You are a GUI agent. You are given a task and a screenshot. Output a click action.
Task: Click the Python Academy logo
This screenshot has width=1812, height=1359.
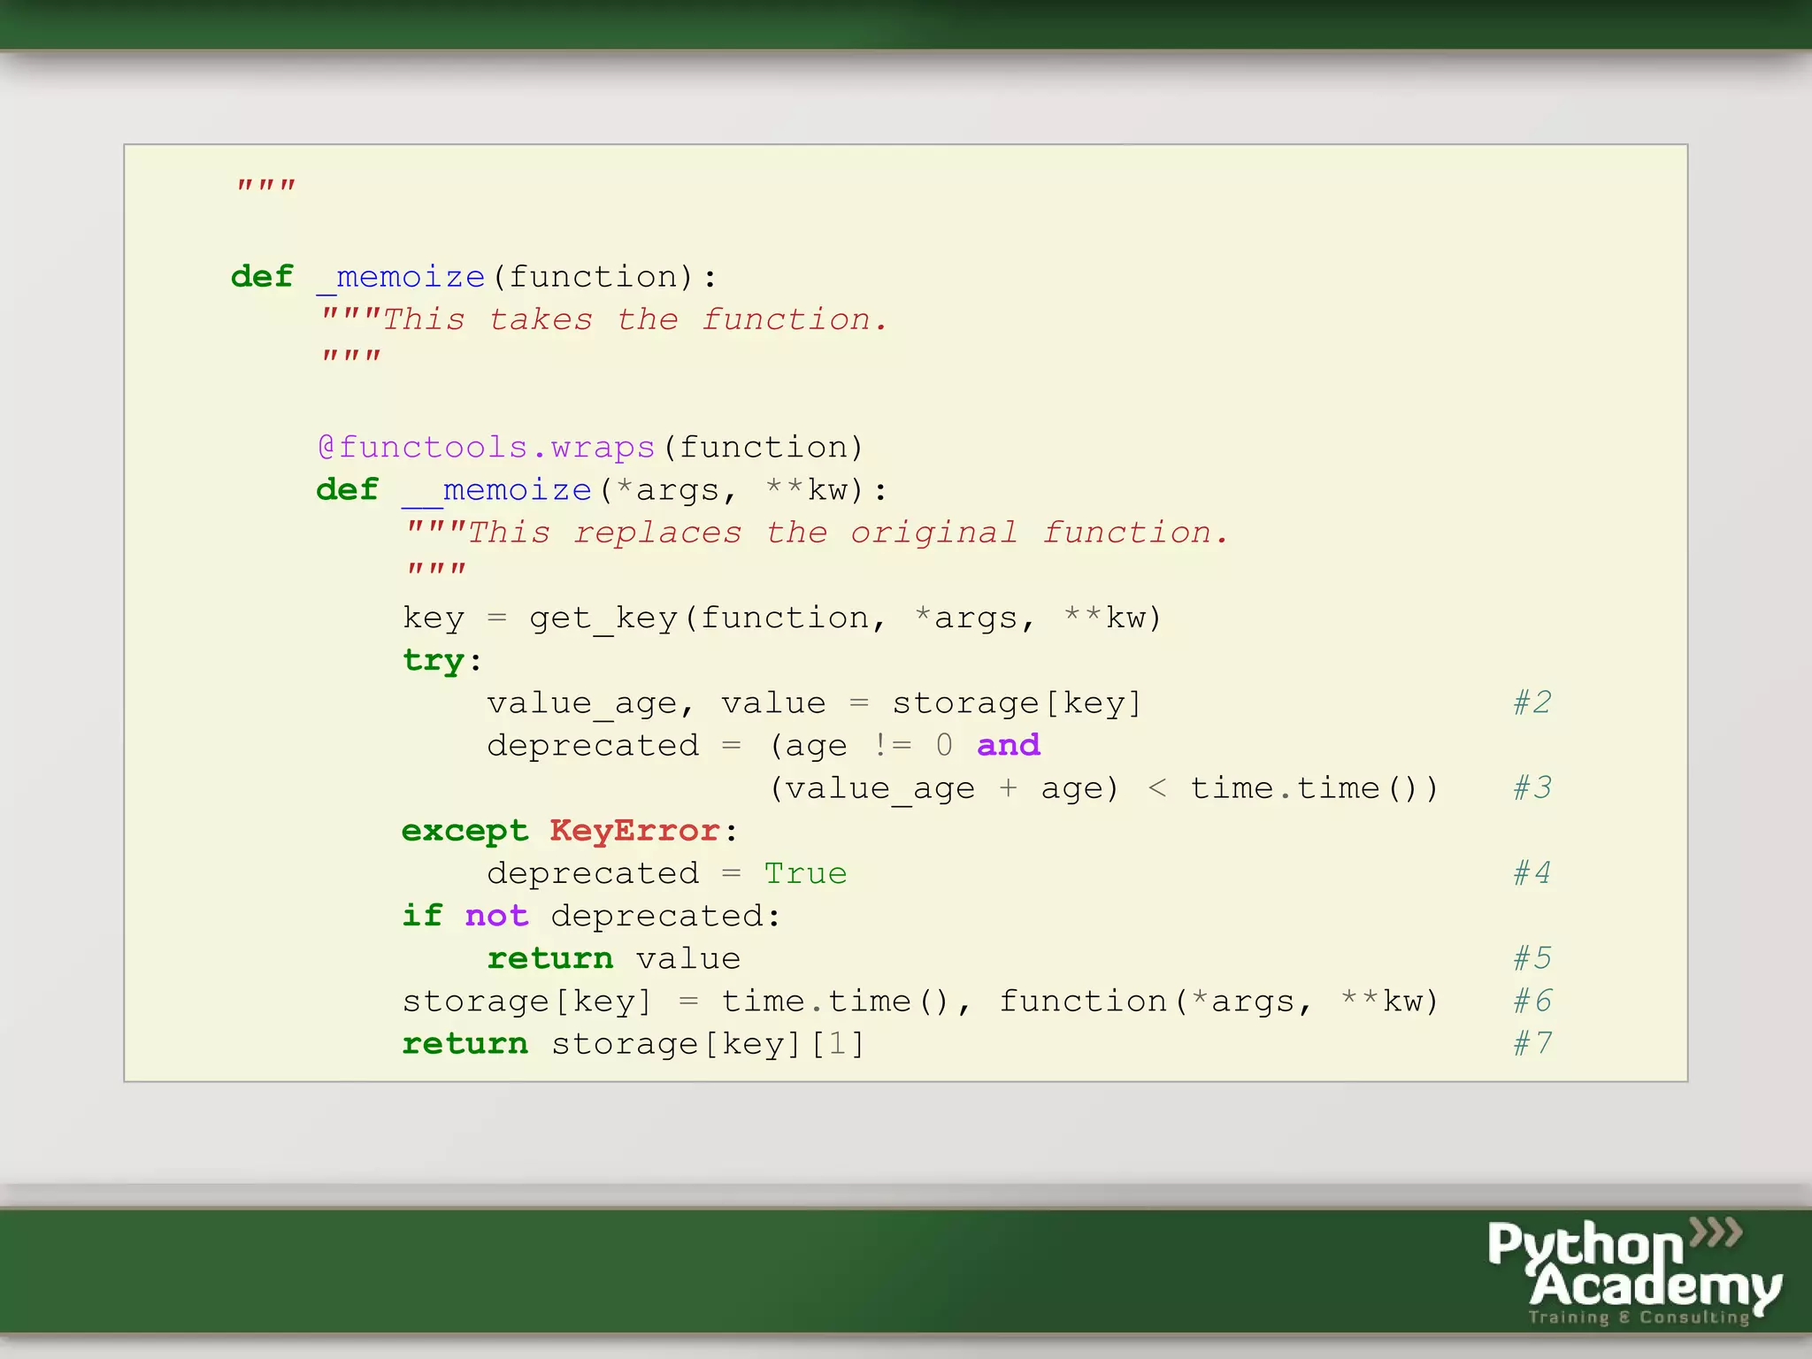[1634, 1271]
